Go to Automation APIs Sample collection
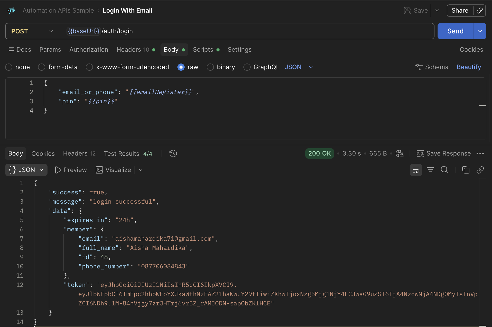 coord(58,11)
